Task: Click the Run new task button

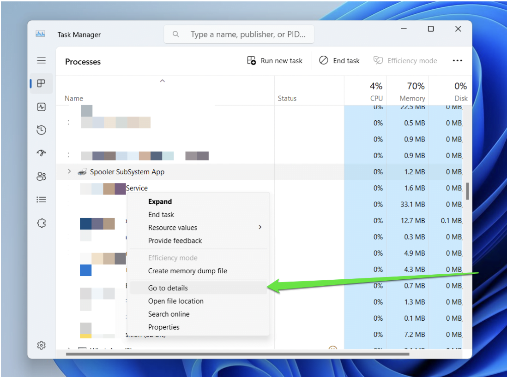Action: click(x=275, y=60)
